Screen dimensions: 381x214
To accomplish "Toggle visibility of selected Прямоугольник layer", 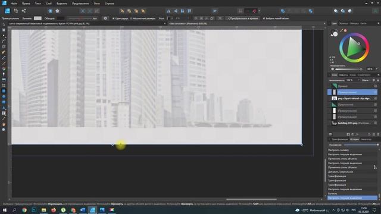I will (x=376, y=92).
